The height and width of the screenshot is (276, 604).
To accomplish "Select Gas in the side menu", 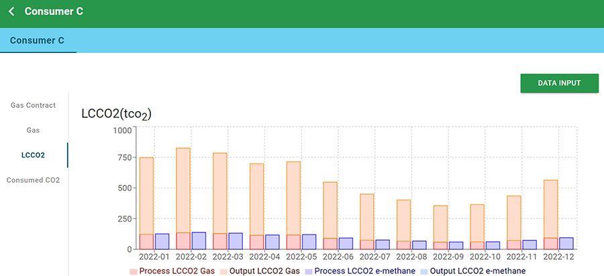I will coord(33,131).
